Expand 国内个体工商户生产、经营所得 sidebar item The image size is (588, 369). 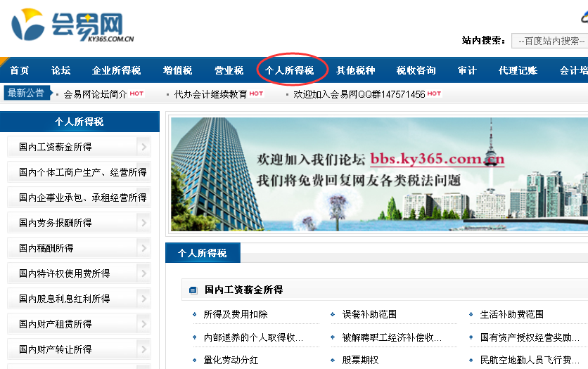(143, 172)
